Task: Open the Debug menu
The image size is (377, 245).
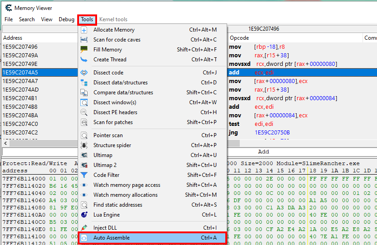Action: [67, 19]
